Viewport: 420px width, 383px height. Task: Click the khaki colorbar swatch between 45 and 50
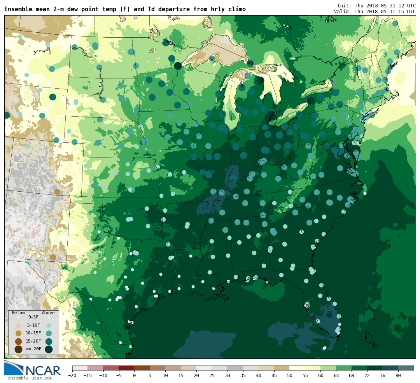pyautogui.click(x=282, y=368)
